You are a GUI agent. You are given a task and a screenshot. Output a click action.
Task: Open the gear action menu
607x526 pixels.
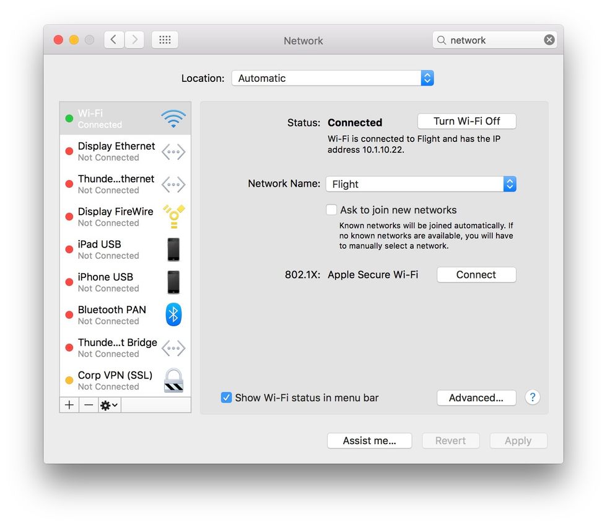(x=109, y=405)
